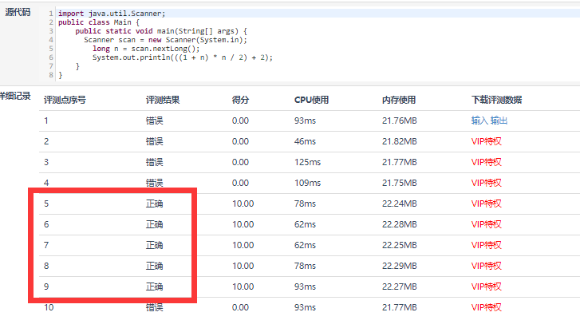Click VIP特权 link for test point 2
Screen dimensions: 580x328
(x=487, y=141)
